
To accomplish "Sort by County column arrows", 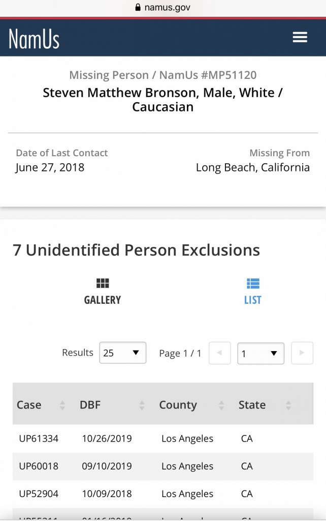I will point(221,406).
